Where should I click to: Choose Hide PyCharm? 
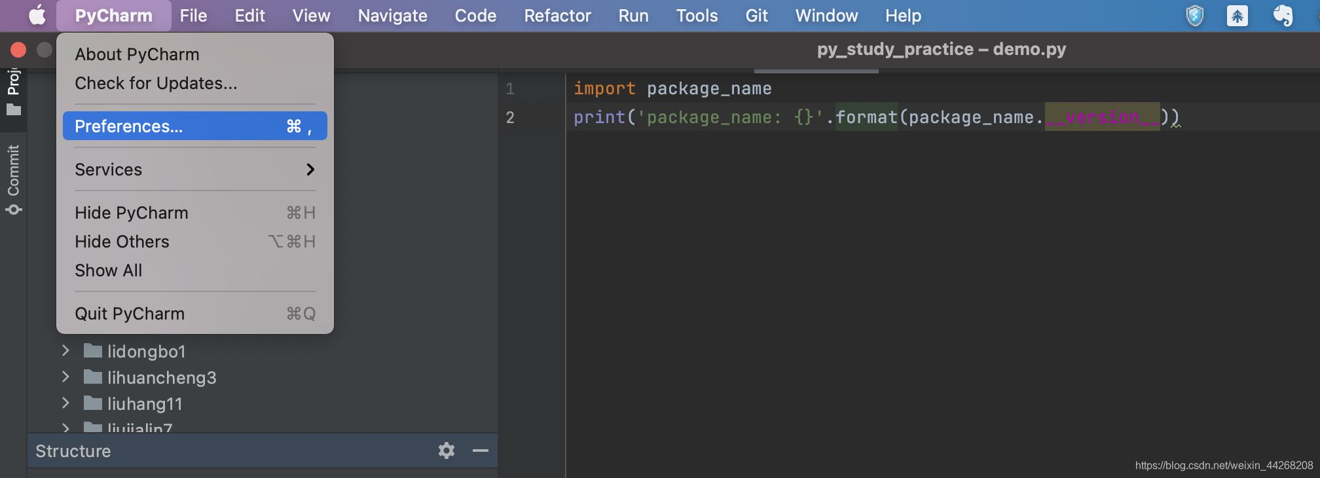pos(195,213)
